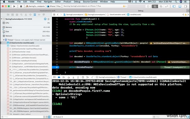190x119 pixels.
Task: Open the Debug View Hierarchy icon
Action: pyautogui.click(x=83, y=77)
